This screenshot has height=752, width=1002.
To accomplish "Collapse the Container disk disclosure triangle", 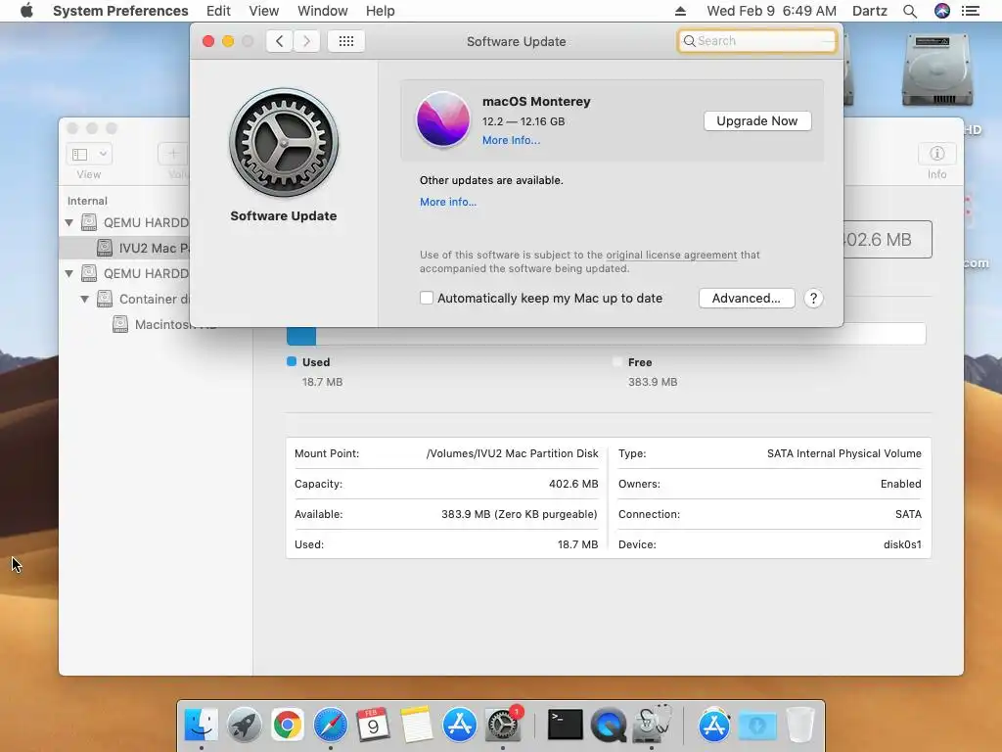I will (x=84, y=299).
